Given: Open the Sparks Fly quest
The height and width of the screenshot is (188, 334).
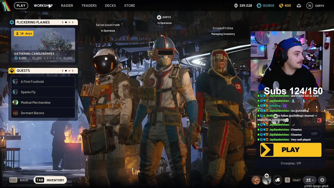Looking at the screenshot, I should click(43, 92).
